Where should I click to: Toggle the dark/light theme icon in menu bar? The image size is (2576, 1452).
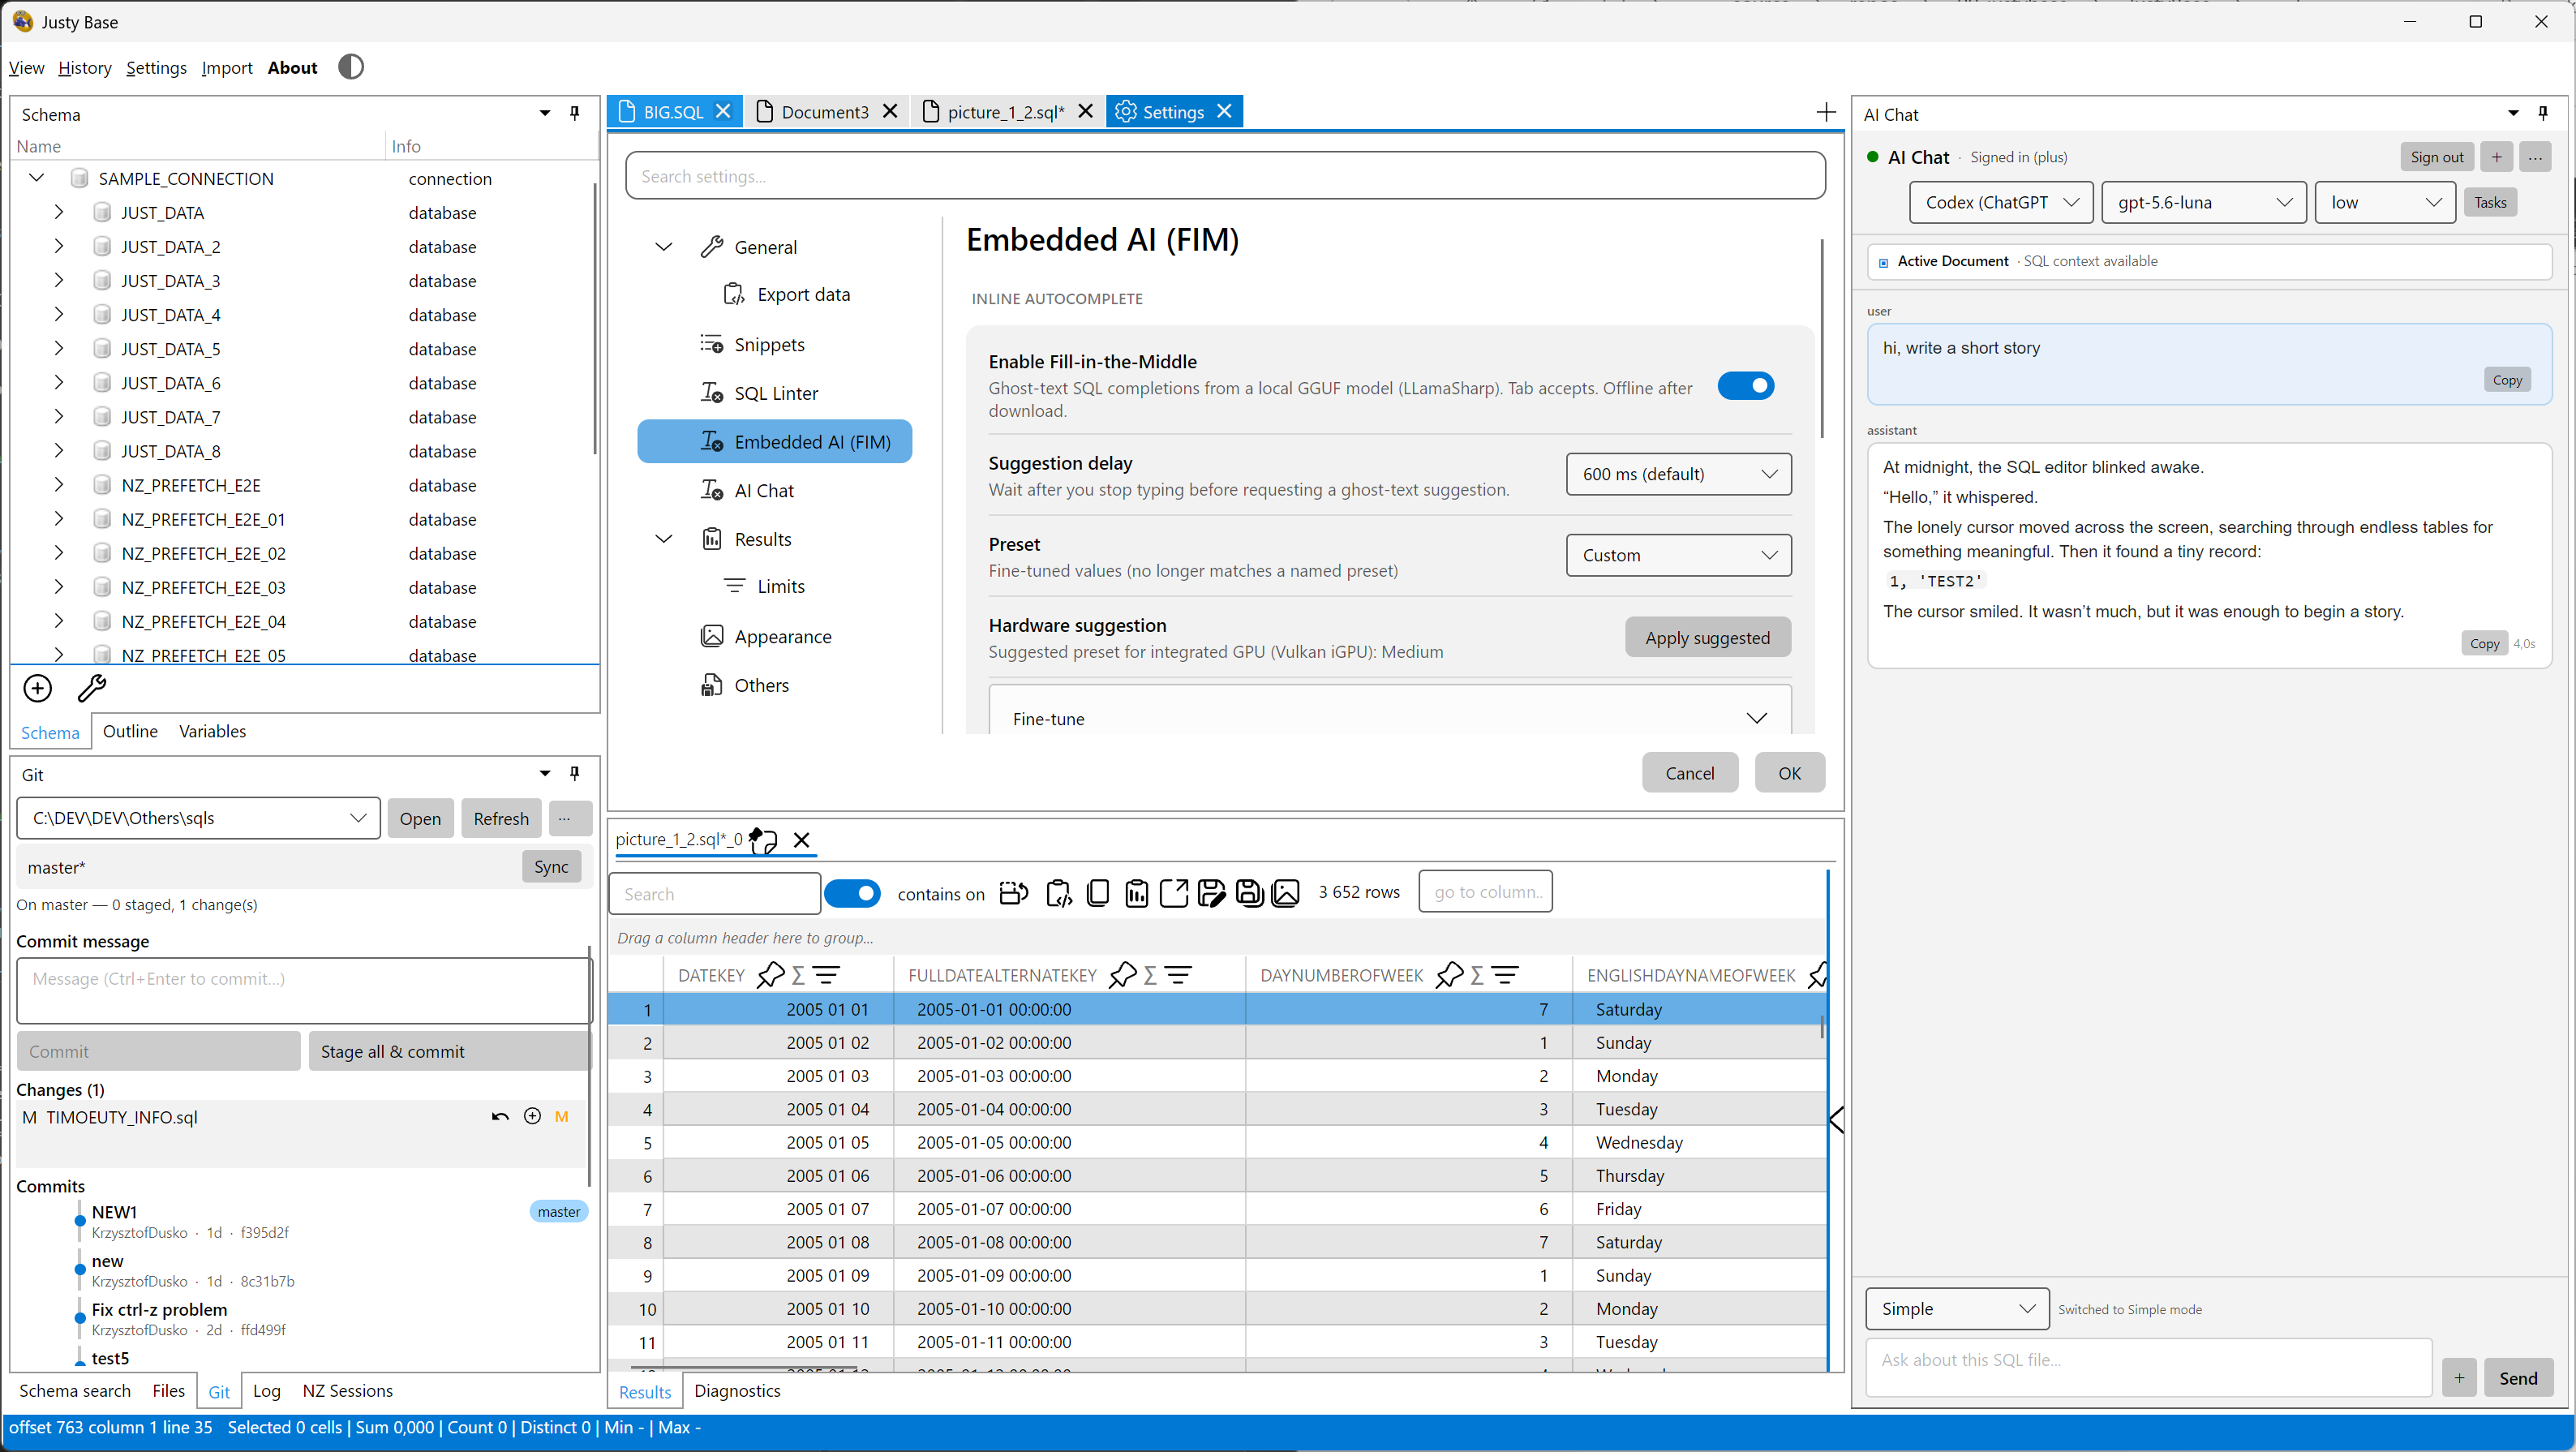[x=351, y=67]
